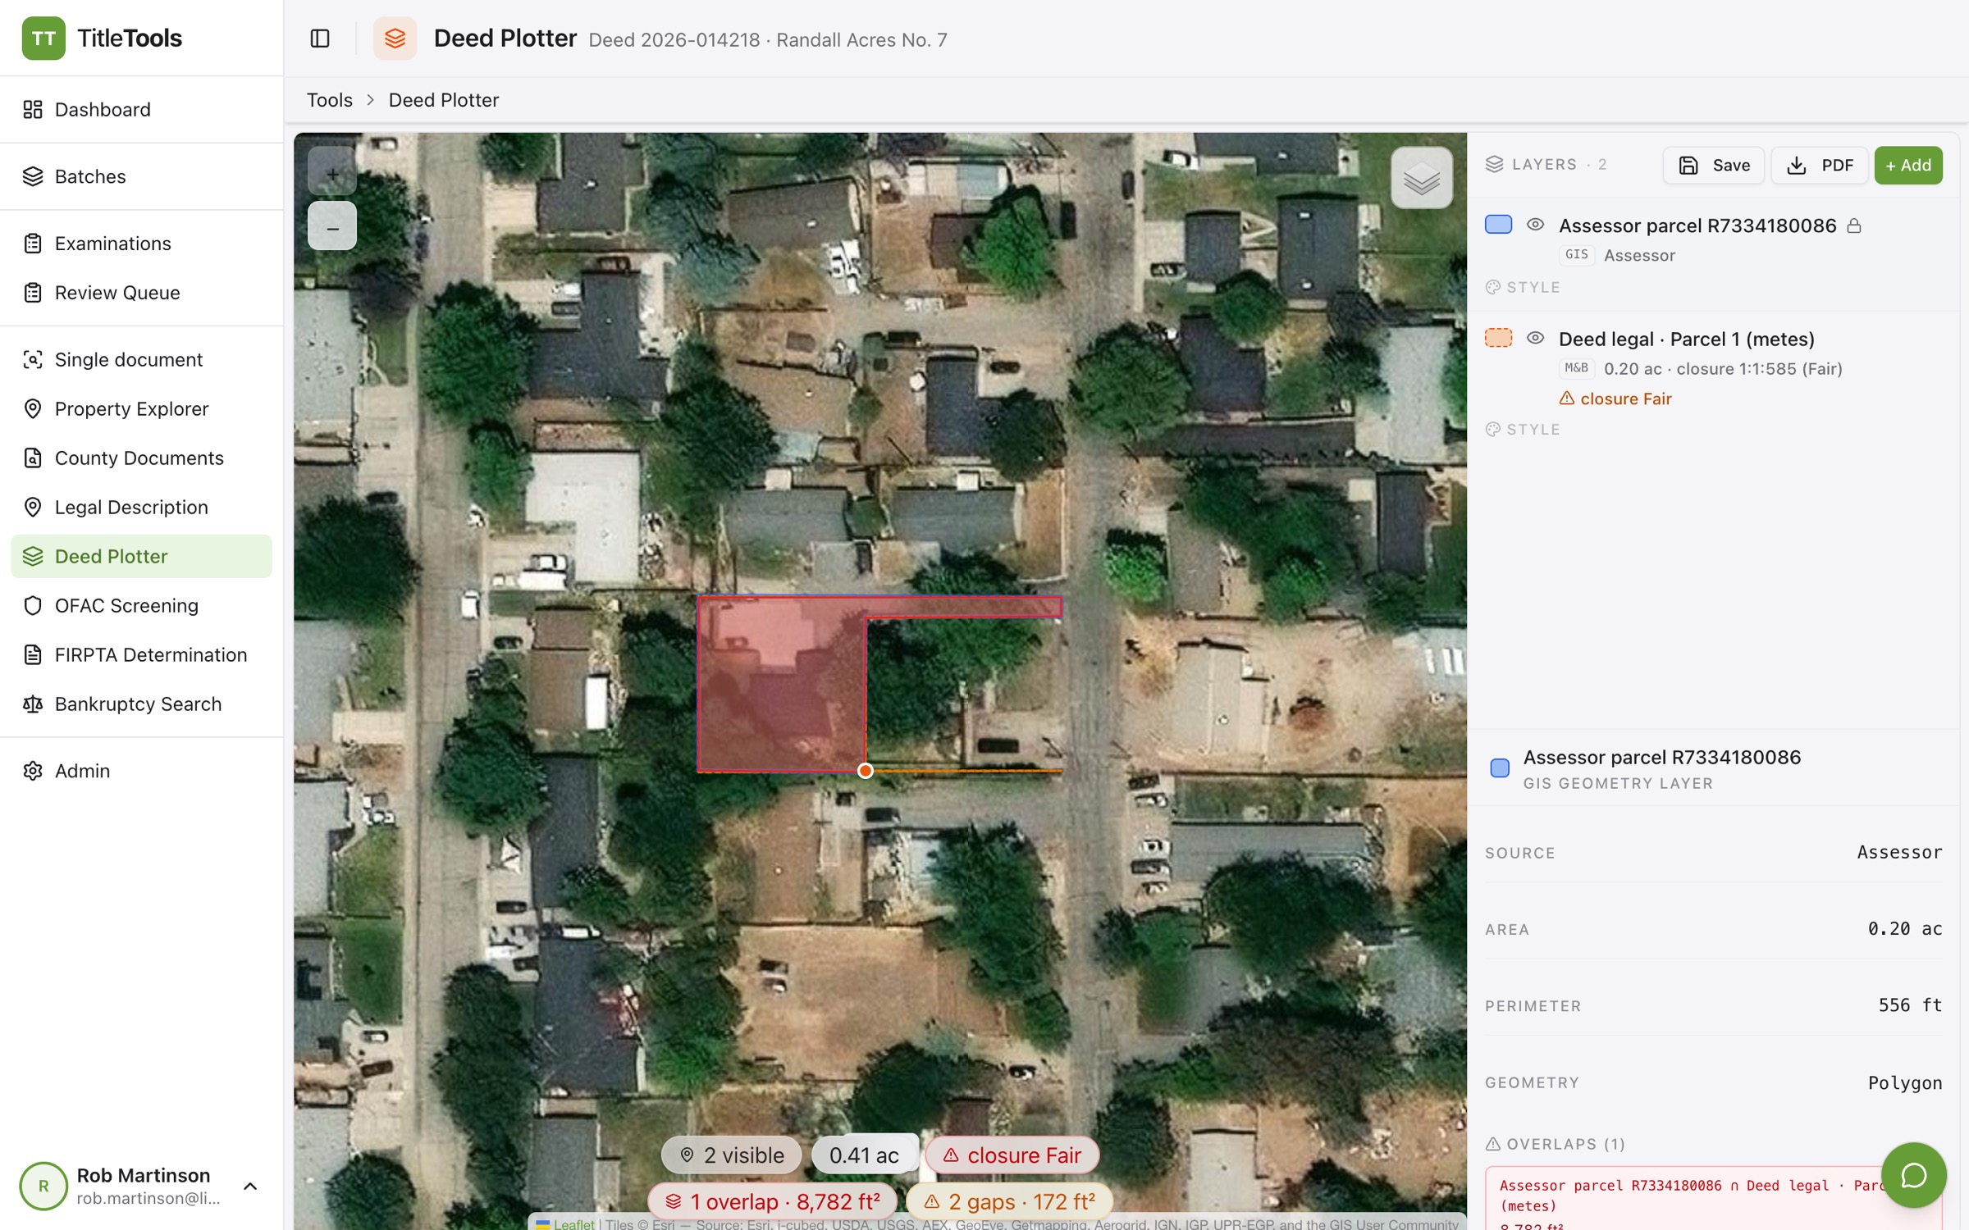Click the orange Deed Plotter header icon

click(x=395, y=39)
